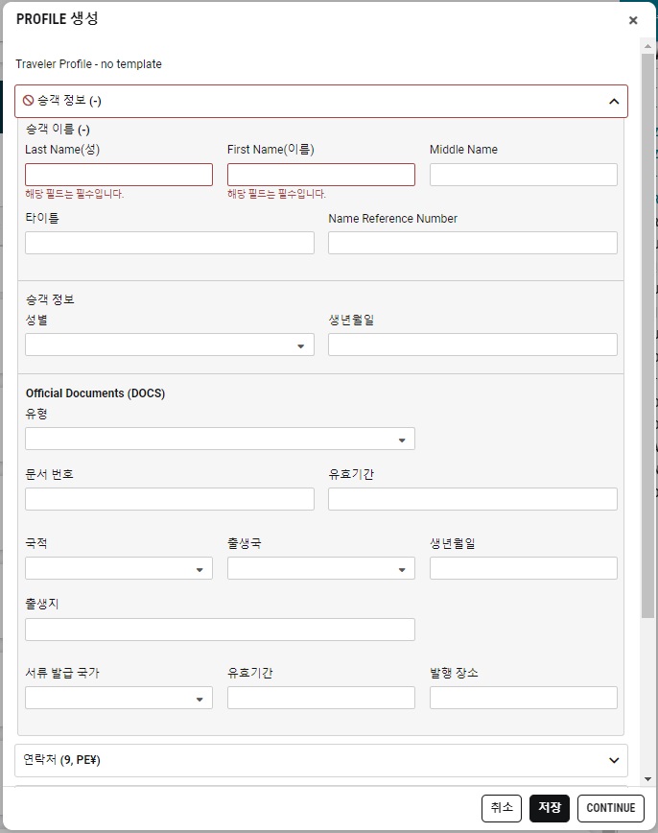Click the First Name '해당 필드는 필수입니다.' error
The height and width of the screenshot is (833, 658).
coord(276,194)
